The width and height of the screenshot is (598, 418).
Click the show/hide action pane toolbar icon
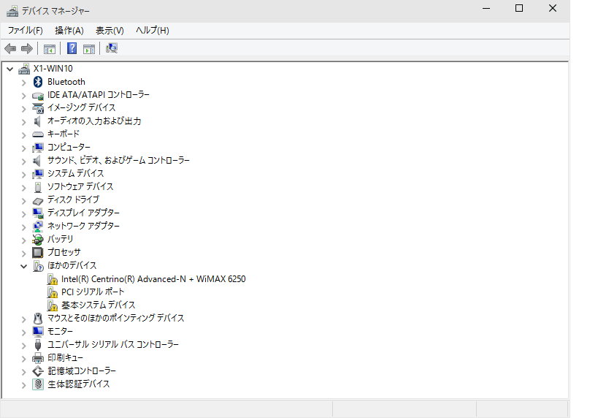coord(89,49)
